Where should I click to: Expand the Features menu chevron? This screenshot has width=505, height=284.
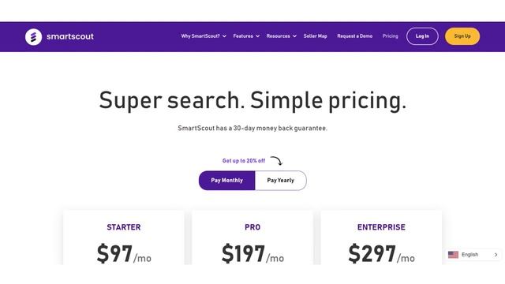258,36
